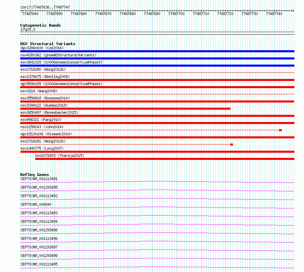Click the red bar under esv3650497
This screenshot has height=272, width=304.
click(x=157, y=116)
